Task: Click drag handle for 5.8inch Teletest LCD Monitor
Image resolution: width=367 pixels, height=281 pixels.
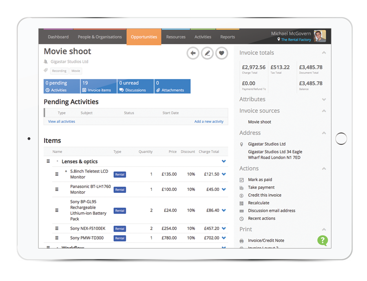Action: [x=57, y=174]
